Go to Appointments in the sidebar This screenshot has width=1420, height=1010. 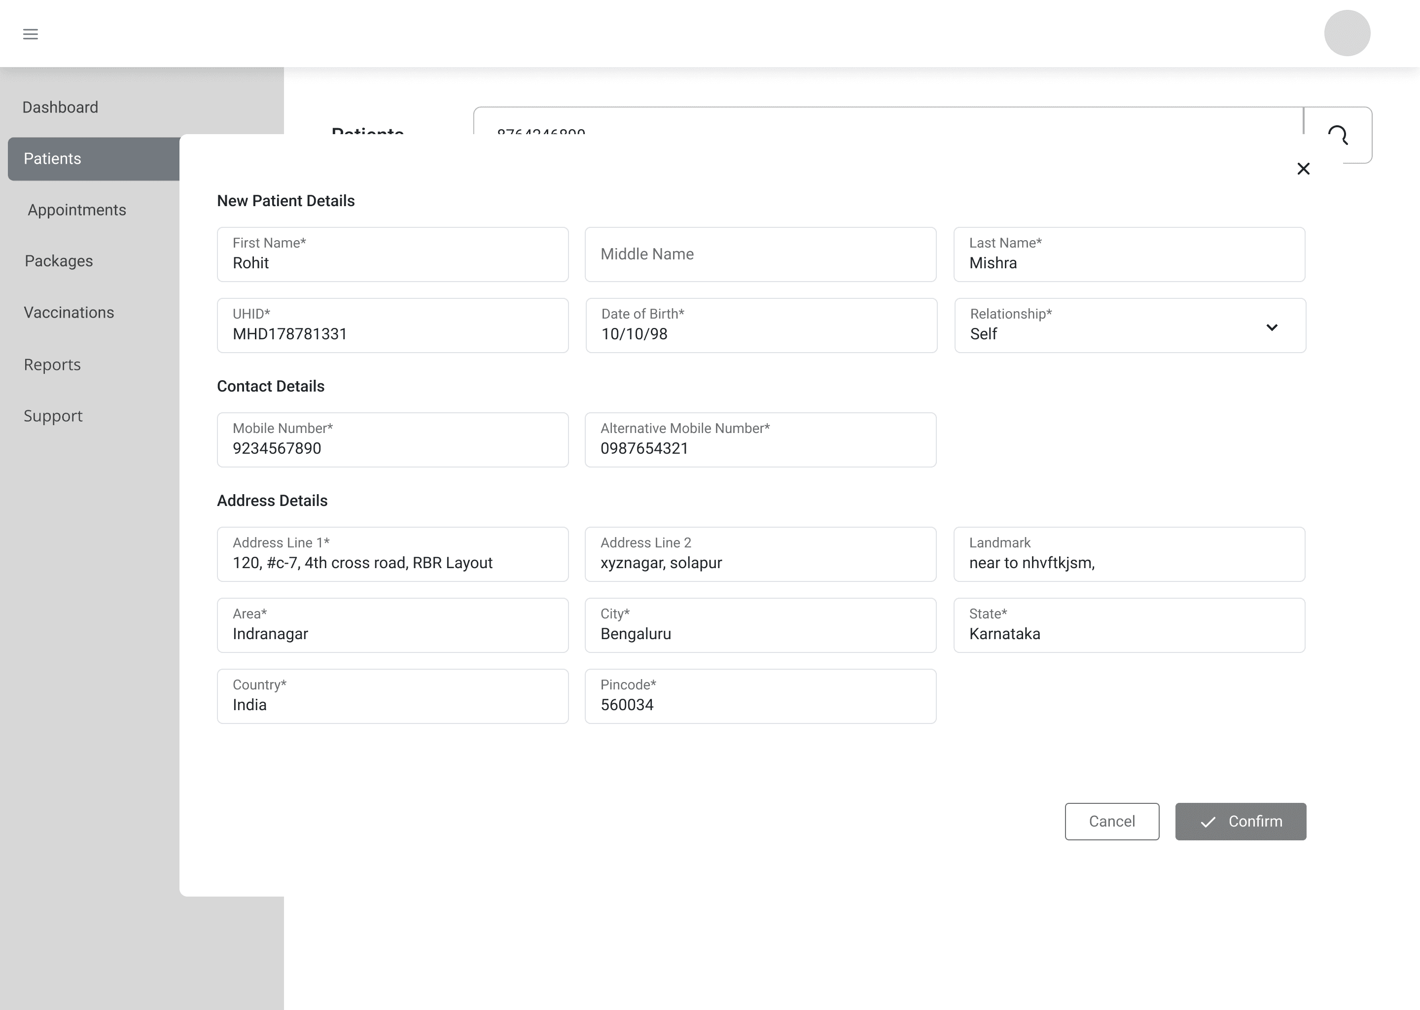[x=76, y=210]
